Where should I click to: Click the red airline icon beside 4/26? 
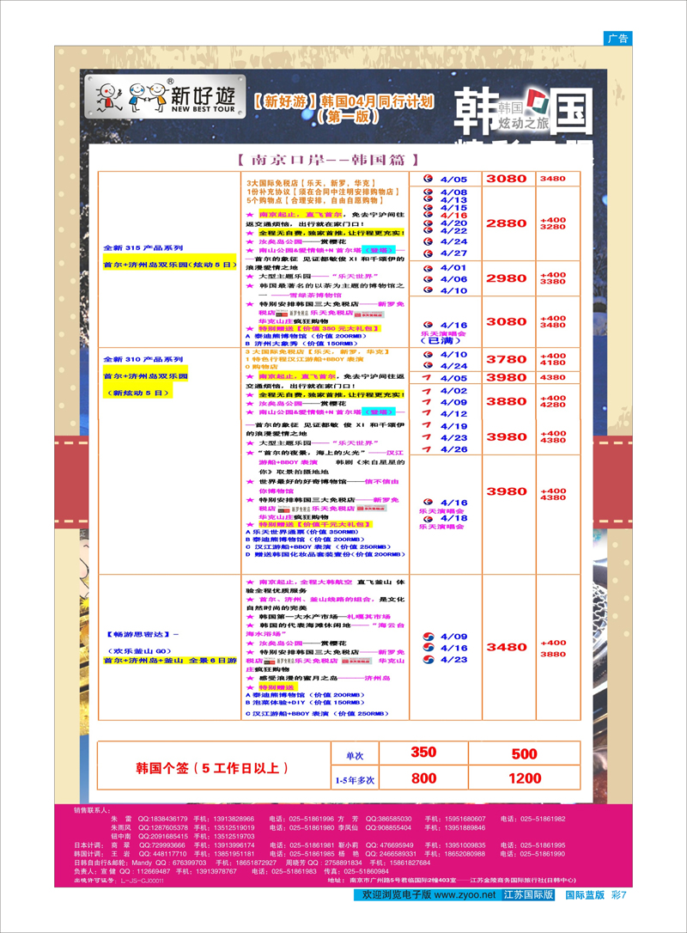427,449
